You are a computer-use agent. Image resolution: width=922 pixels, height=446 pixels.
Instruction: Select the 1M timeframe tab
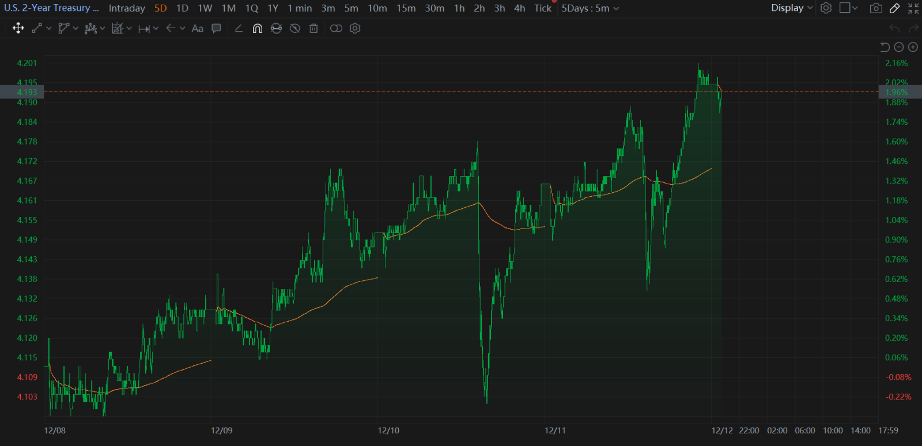(x=229, y=8)
